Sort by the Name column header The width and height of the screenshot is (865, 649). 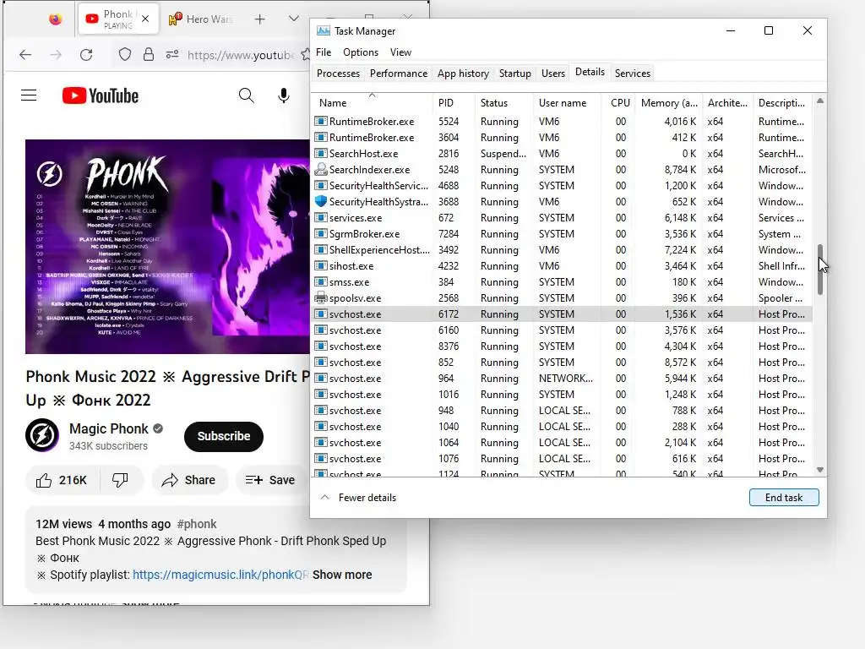click(x=372, y=102)
